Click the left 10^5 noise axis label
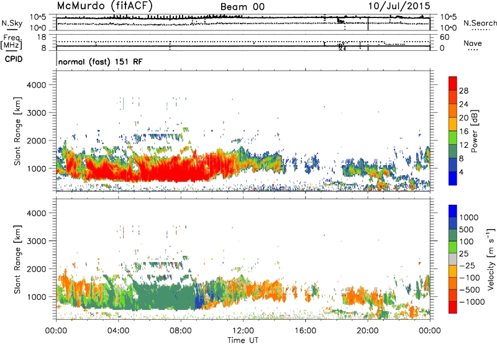Image resolution: width=497 pixels, height=344 pixels. click(38, 17)
